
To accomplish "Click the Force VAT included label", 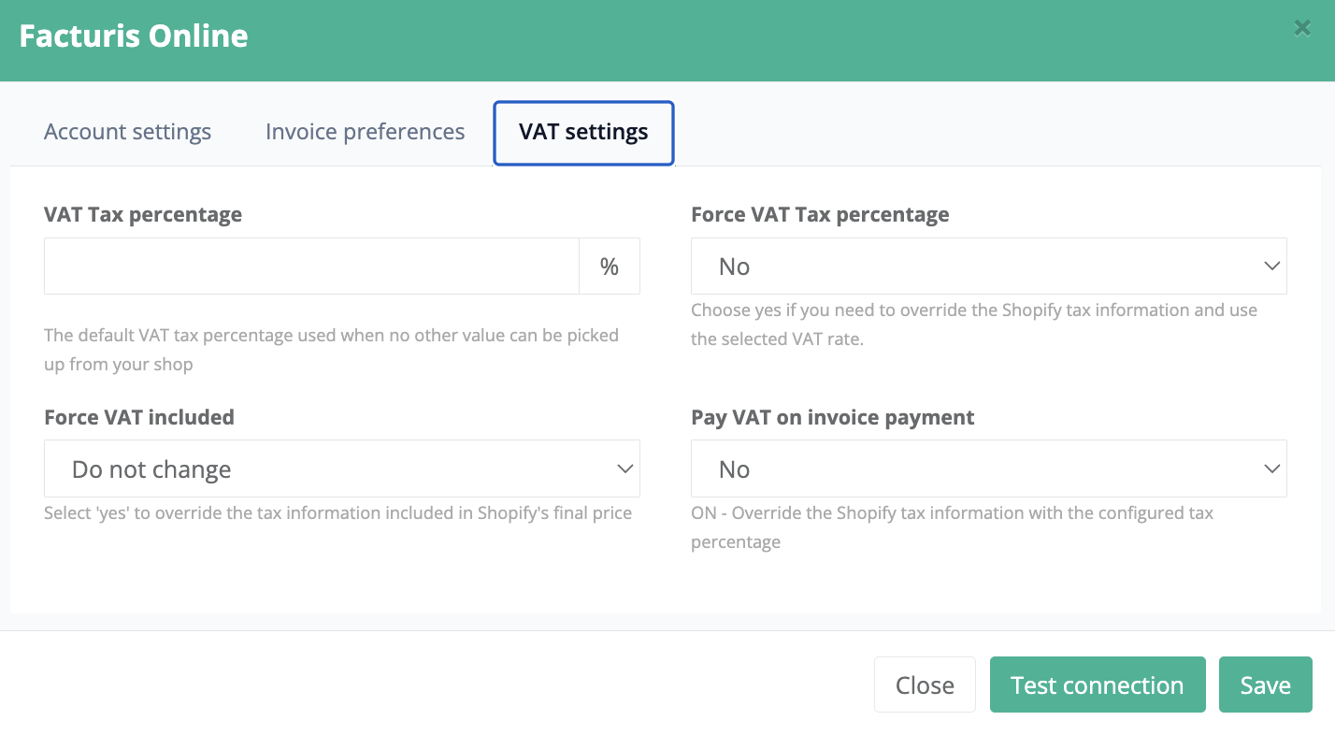I will point(139,417).
